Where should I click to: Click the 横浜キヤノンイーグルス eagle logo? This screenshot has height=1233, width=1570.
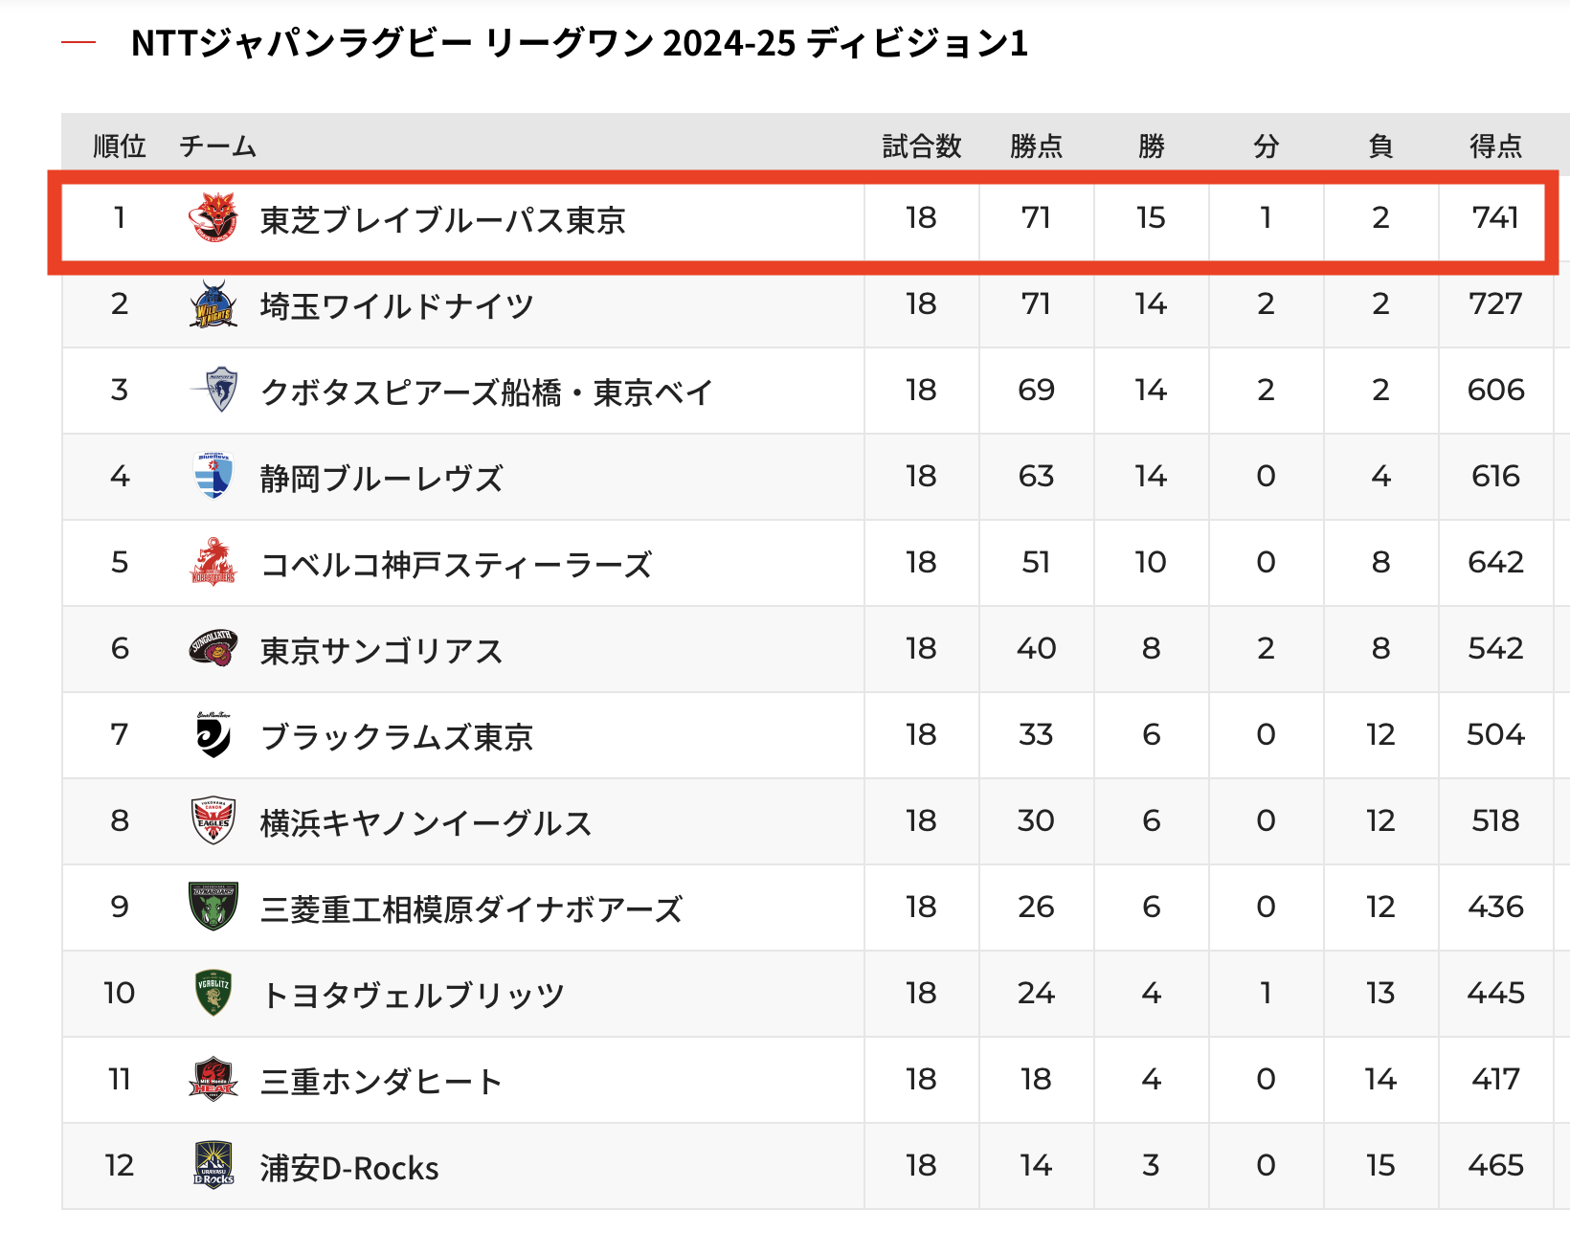(x=213, y=820)
